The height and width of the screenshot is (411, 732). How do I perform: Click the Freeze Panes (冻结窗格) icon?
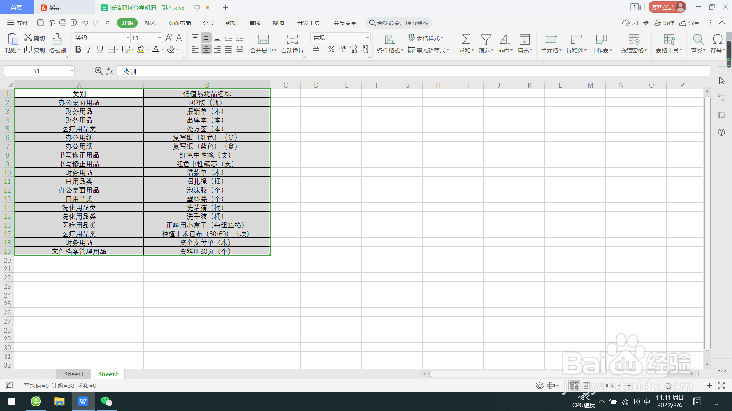[x=634, y=40]
